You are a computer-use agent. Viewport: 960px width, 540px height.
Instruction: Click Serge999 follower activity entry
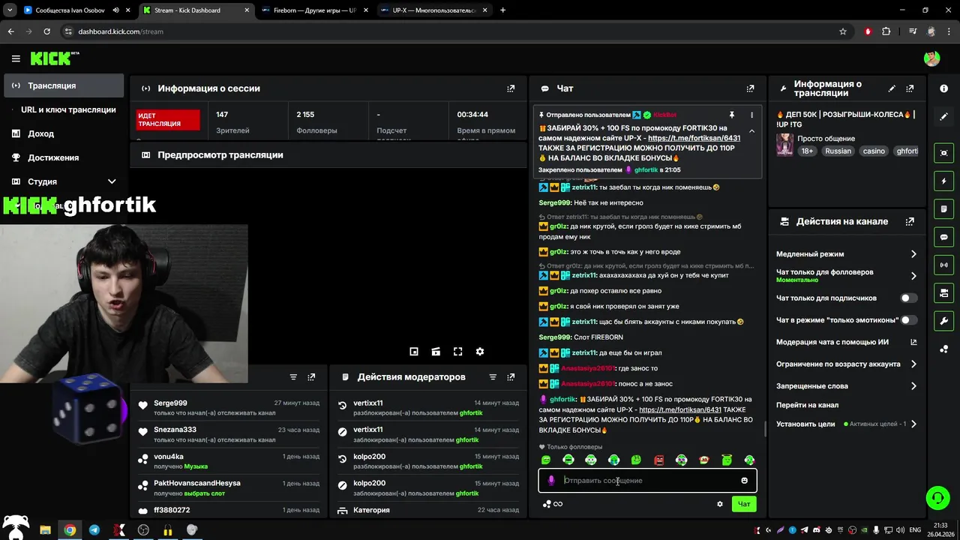click(228, 408)
